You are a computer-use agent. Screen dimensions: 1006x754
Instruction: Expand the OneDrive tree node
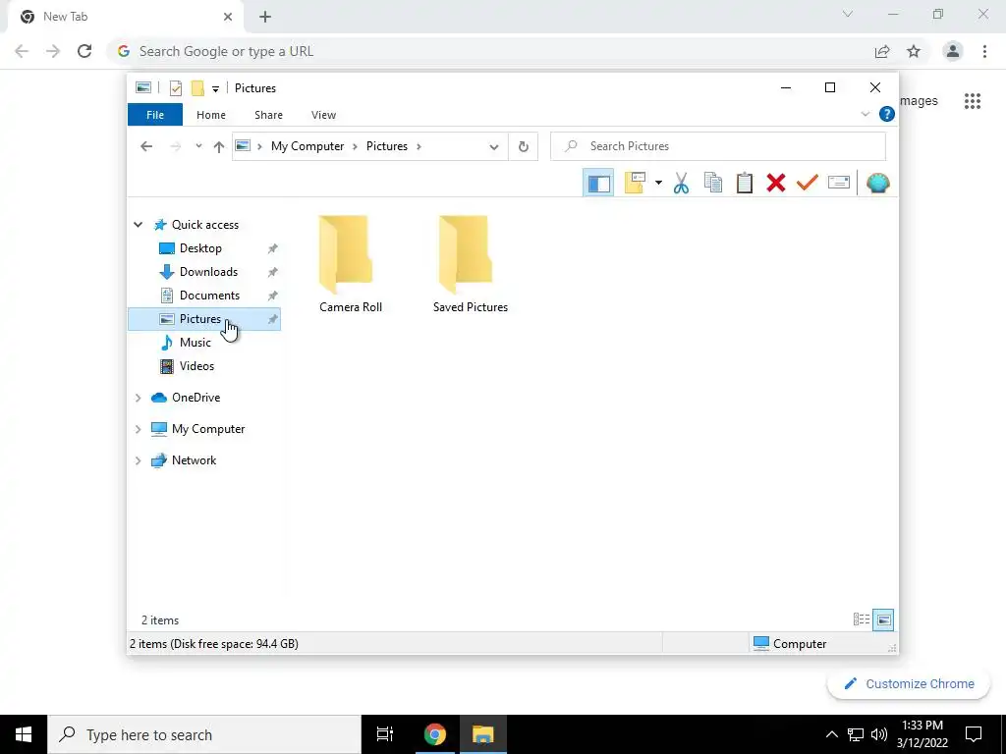tap(138, 399)
